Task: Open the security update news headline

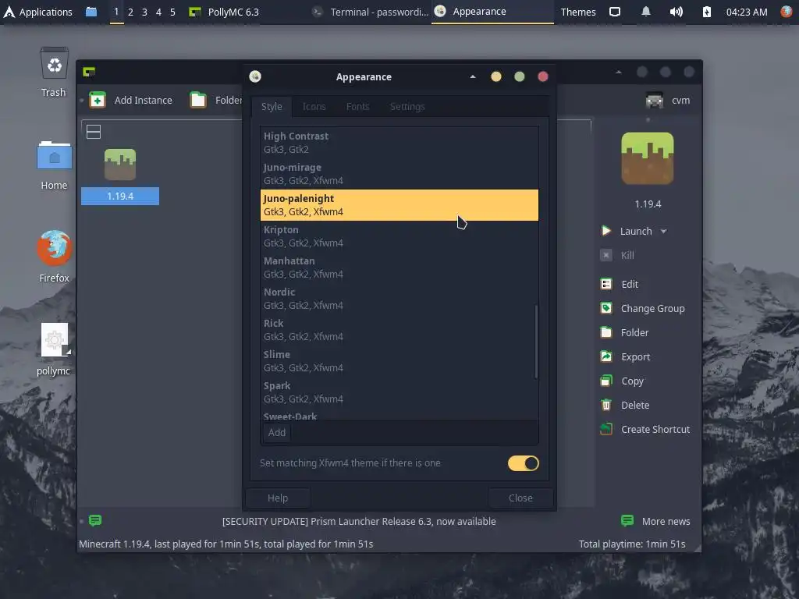Action: coord(359,521)
